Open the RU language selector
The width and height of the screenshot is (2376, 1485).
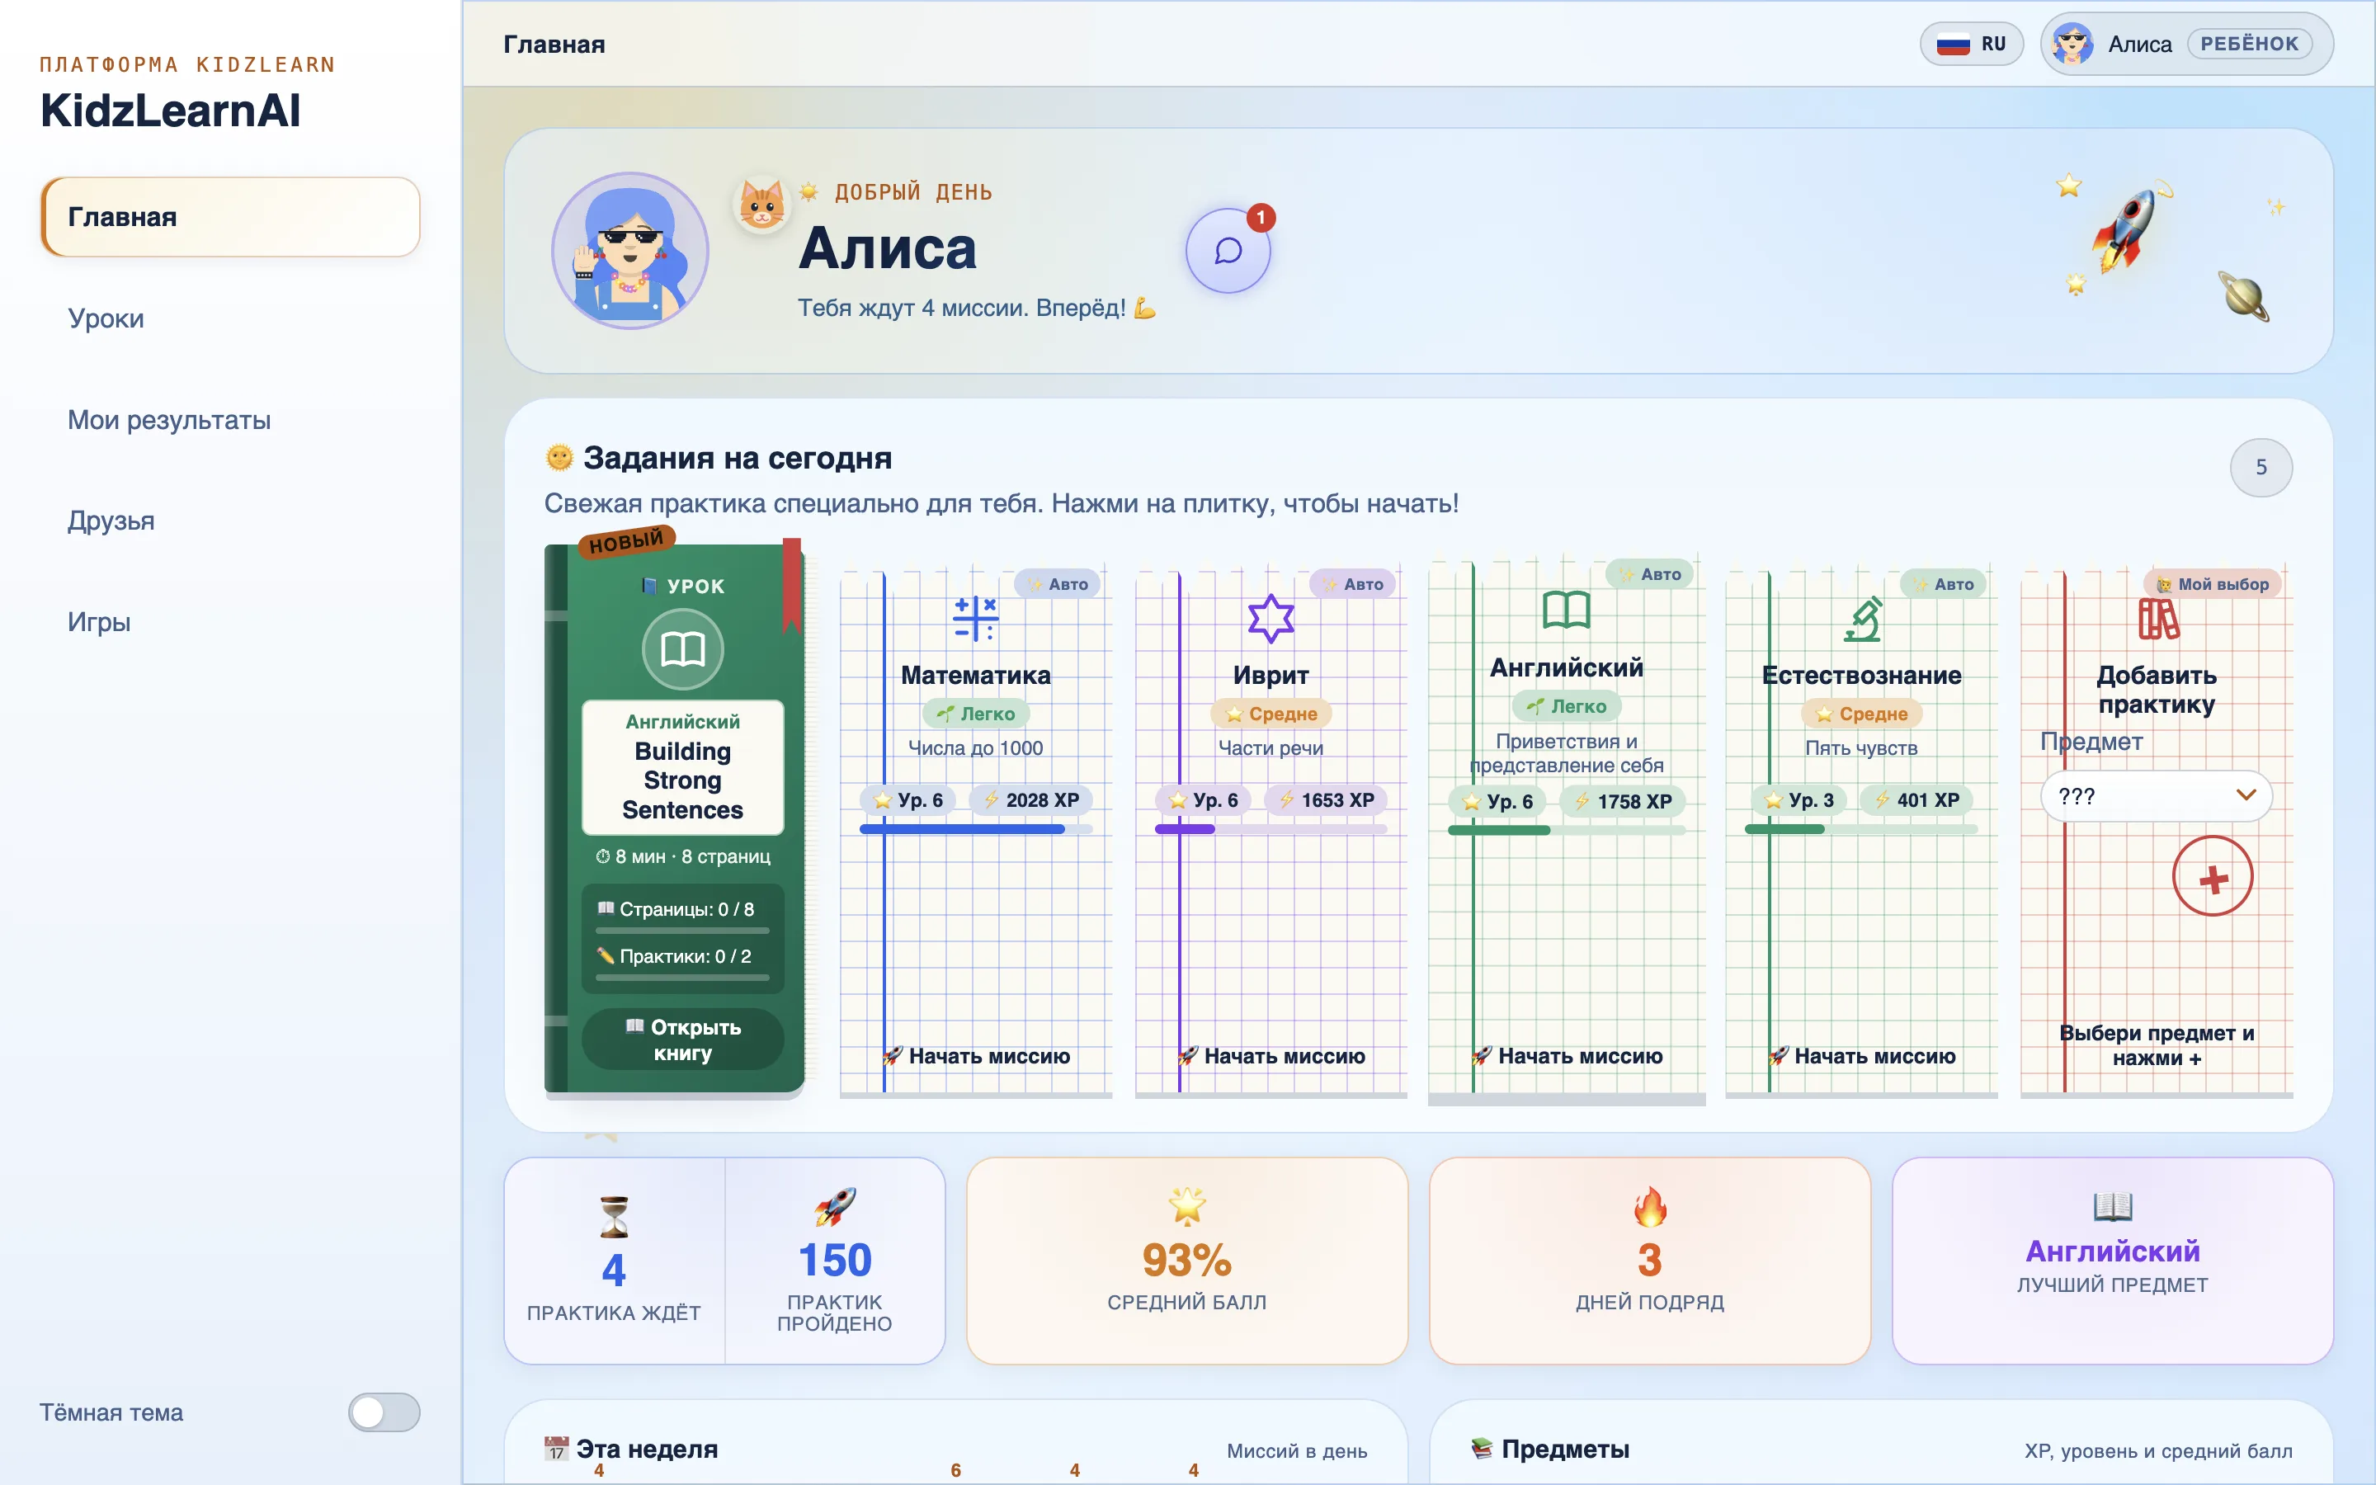[x=1970, y=45]
